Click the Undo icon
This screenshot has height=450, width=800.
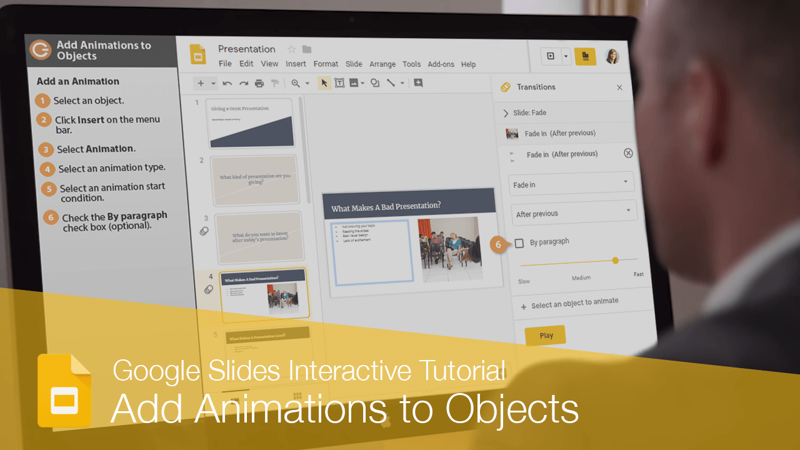click(x=227, y=82)
